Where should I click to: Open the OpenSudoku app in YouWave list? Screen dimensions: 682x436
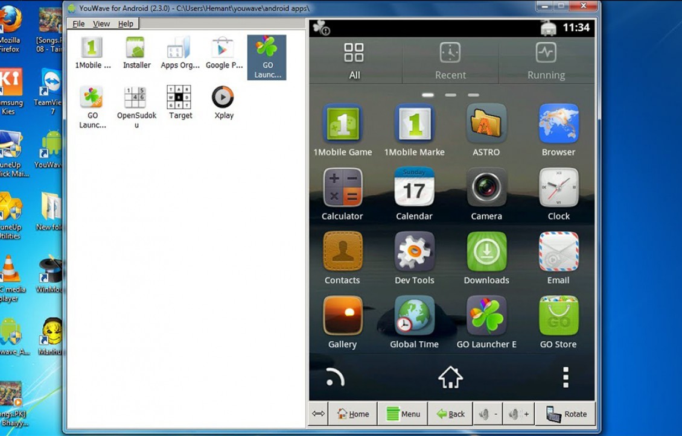point(136,107)
